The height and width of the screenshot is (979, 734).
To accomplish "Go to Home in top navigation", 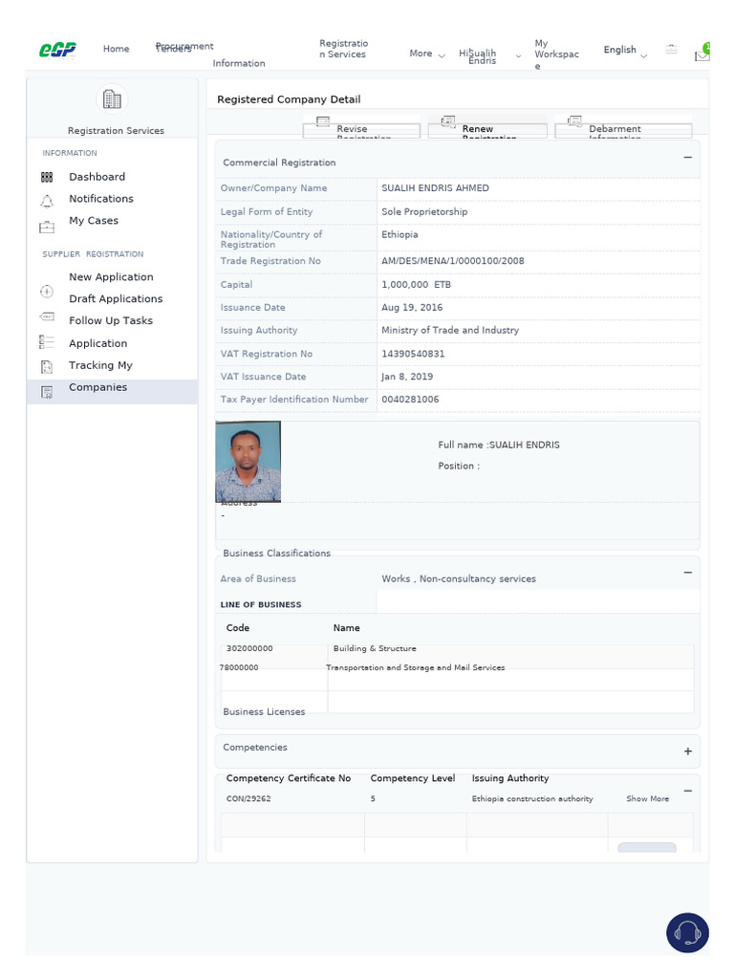I will [x=116, y=49].
